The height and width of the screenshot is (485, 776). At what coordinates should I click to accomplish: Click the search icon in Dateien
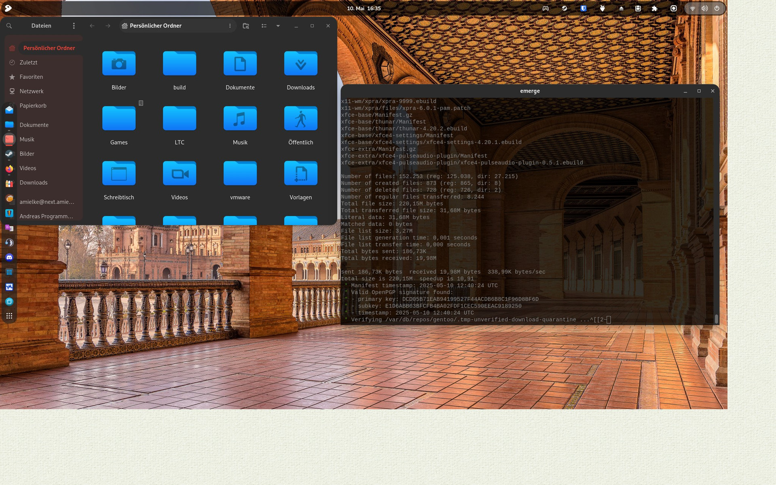[9, 26]
